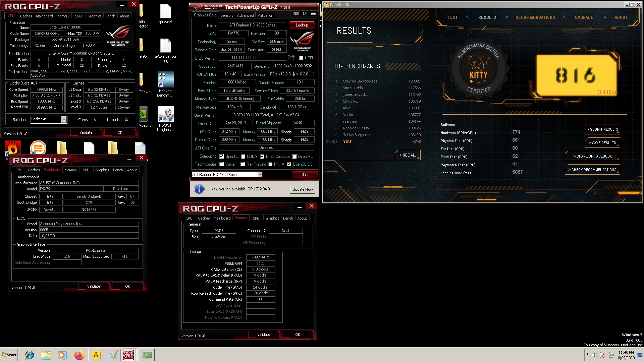644x362 pixels.
Task: Click ROG CPU-Z taskbar button
Action: [129, 355]
